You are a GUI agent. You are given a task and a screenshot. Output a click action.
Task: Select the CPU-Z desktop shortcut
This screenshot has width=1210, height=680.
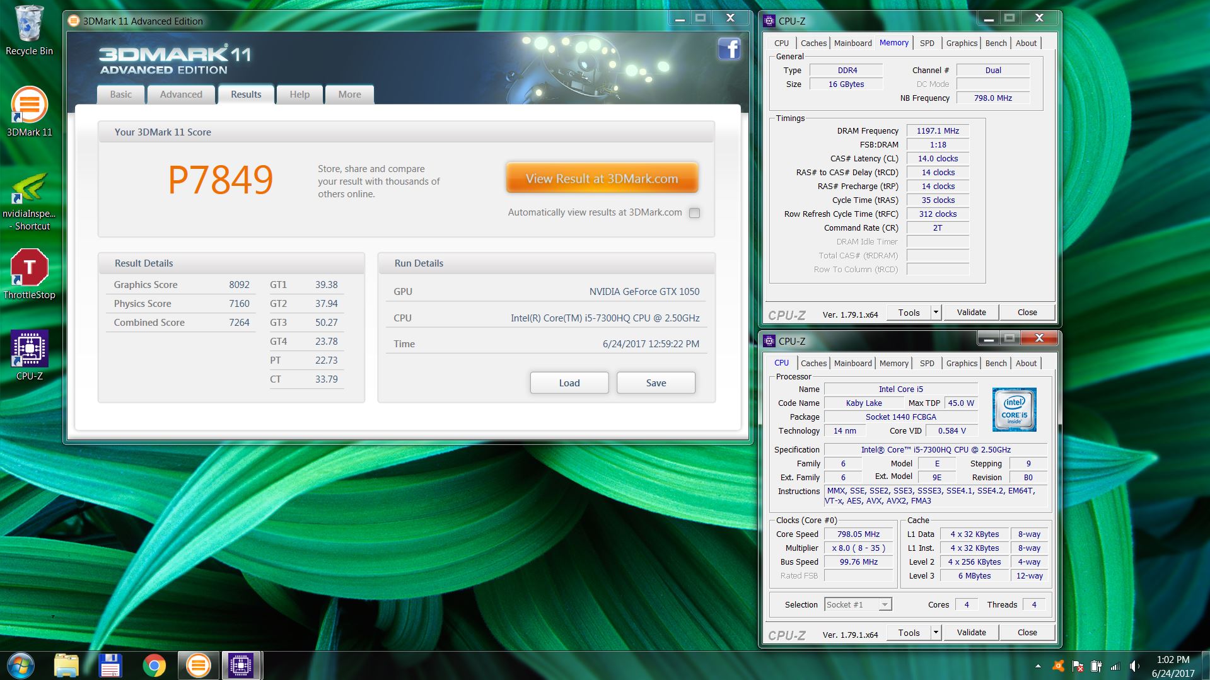[x=29, y=356]
